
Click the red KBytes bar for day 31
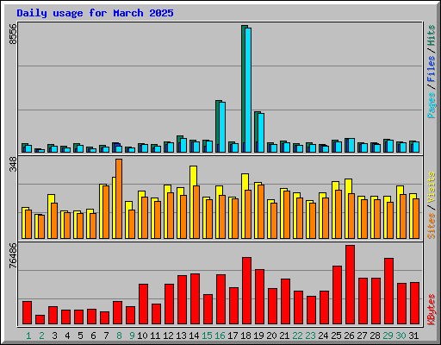click(414, 304)
